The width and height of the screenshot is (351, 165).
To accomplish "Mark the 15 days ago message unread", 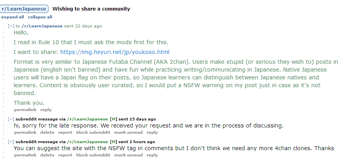I will [x=128, y=133].
